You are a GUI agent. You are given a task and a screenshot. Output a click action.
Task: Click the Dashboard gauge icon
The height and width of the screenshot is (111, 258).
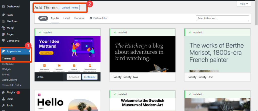point(4,6)
